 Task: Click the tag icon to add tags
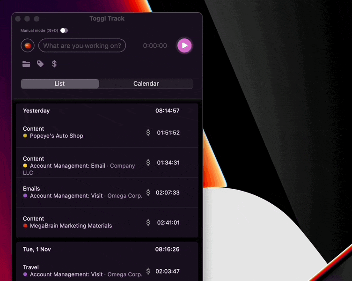pos(40,64)
